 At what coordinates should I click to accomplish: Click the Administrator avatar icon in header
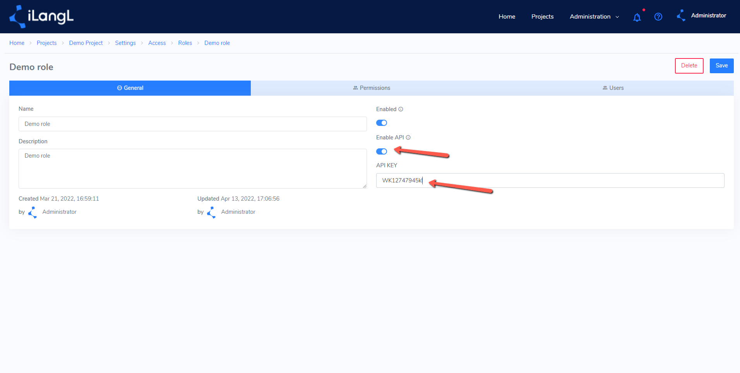[681, 16]
